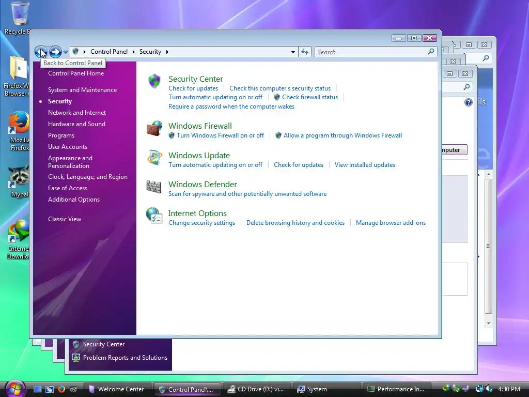
Task: Click the Forward navigation arrow
Action: (x=55, y=52)
